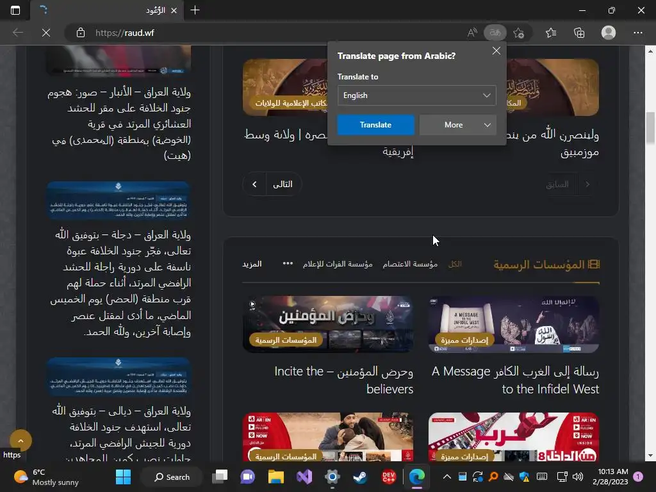Open Visual Studio from the taskbar

pyautogui.click(x=304, y=477)
